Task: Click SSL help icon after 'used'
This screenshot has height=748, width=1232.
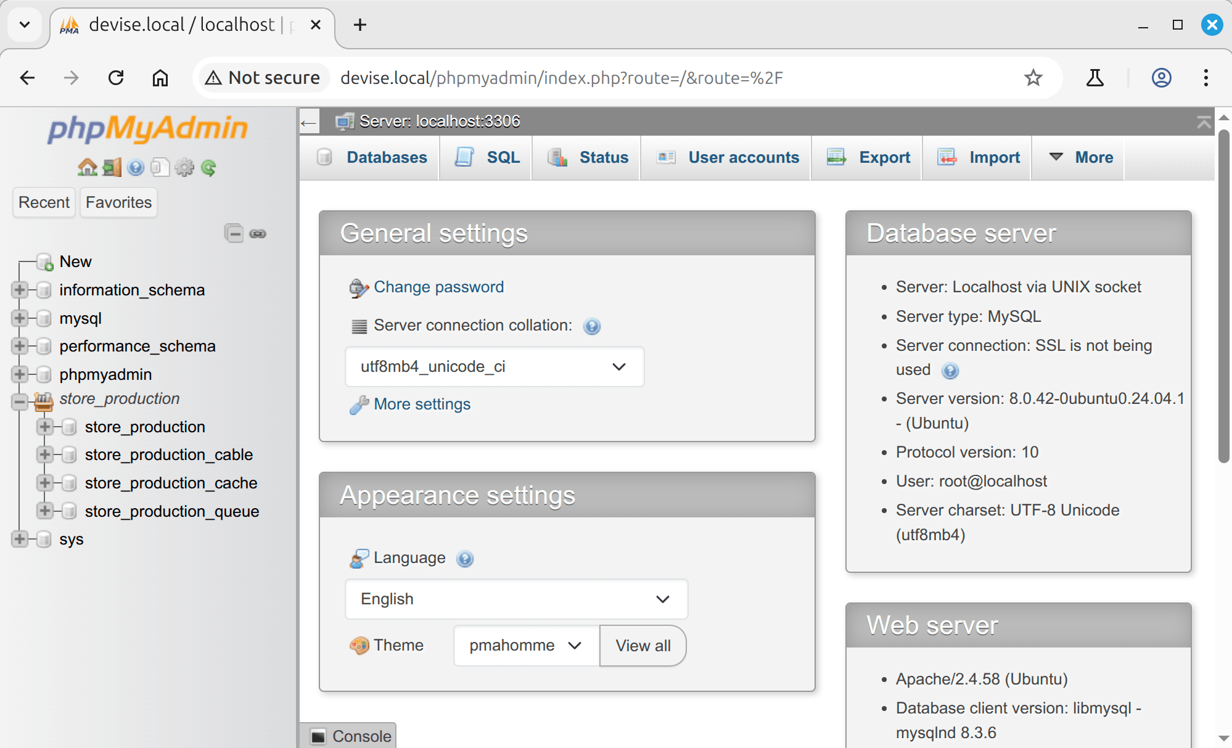Action: pyautogui.click(x=950, y=371)
